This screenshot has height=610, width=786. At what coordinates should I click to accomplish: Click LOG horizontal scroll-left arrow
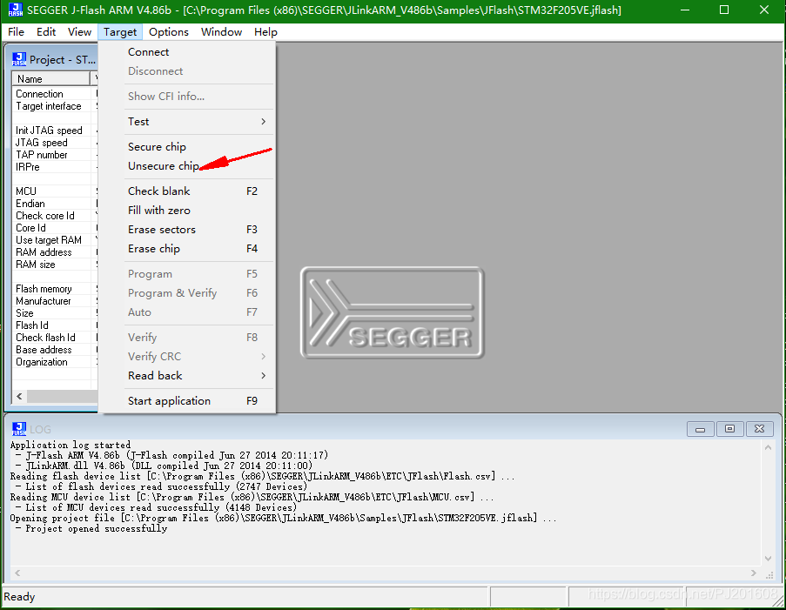tap(17, 573)
